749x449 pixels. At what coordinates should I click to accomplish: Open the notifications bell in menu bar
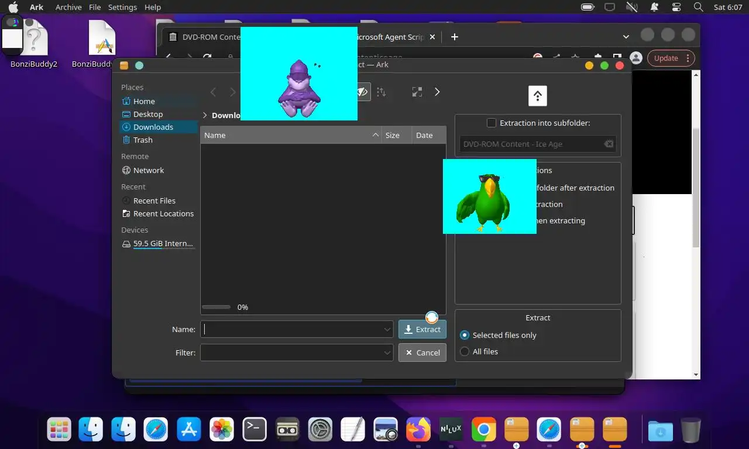click(655, 7)
